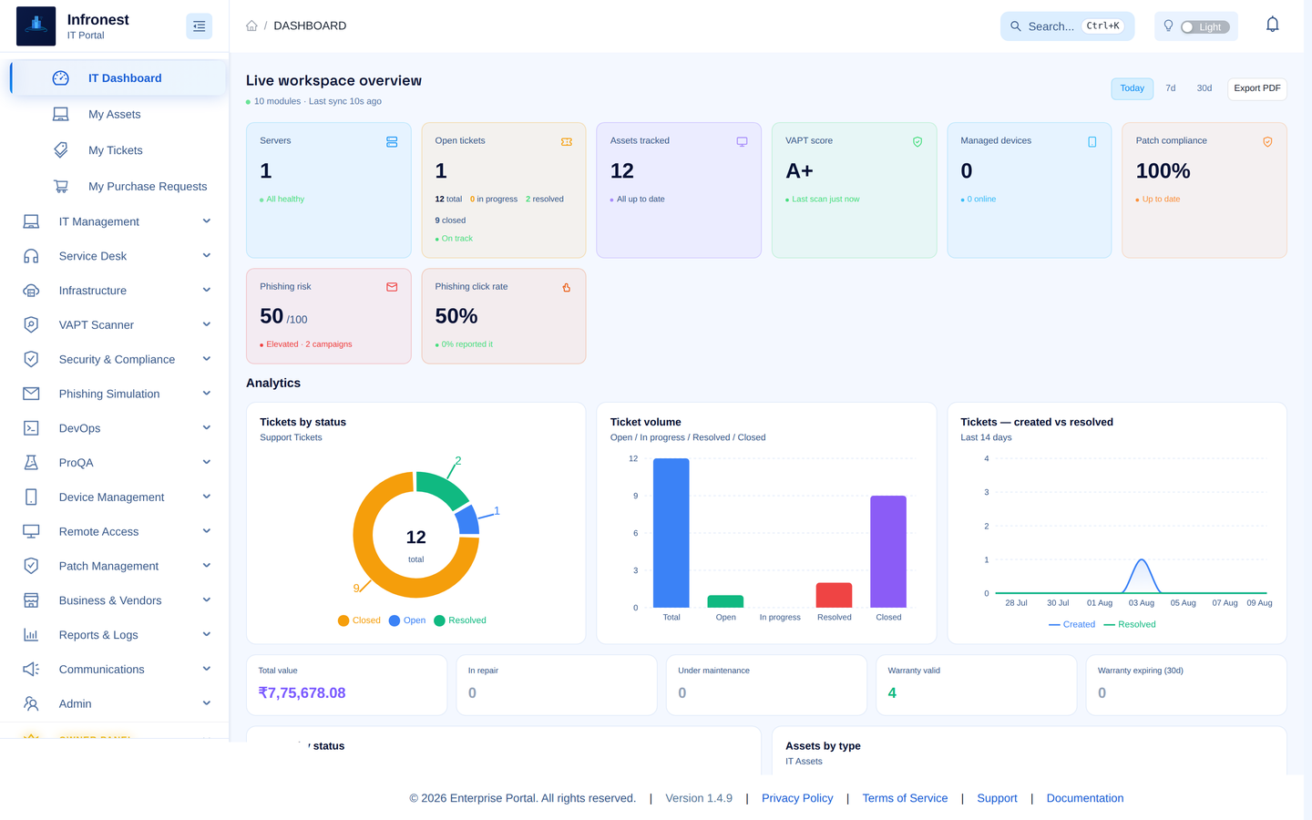Toggle Open series in donut legend
Image resolution: width=1312 pixels, height=820 pixels.
pyautogui.click(x=407, y=620)
